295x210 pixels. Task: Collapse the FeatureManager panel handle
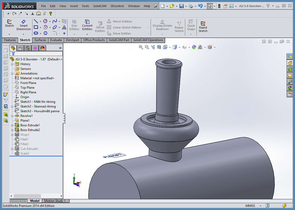[x=64, y=118]
